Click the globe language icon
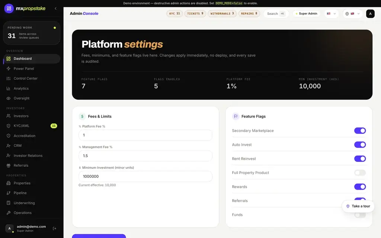Viewport: 381px width, 238px height. (x=347, y=14)
